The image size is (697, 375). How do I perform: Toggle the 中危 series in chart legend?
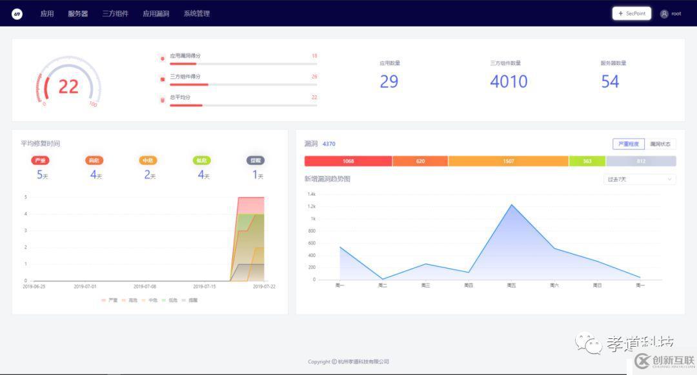pyautogui.click(x=149, y=300)
